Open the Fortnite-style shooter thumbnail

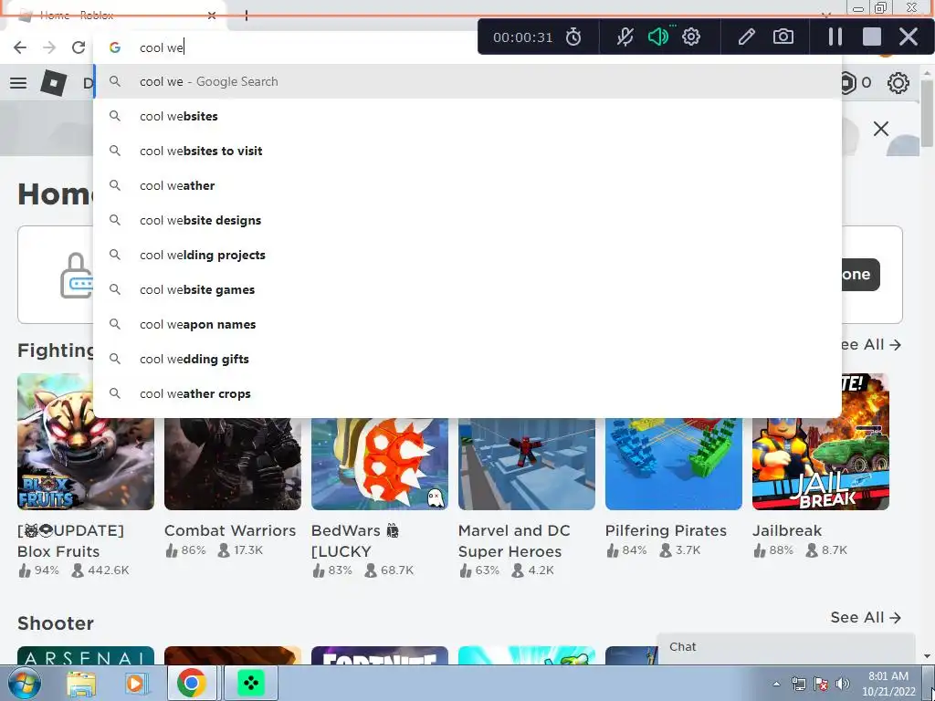[x=379, y=655]
